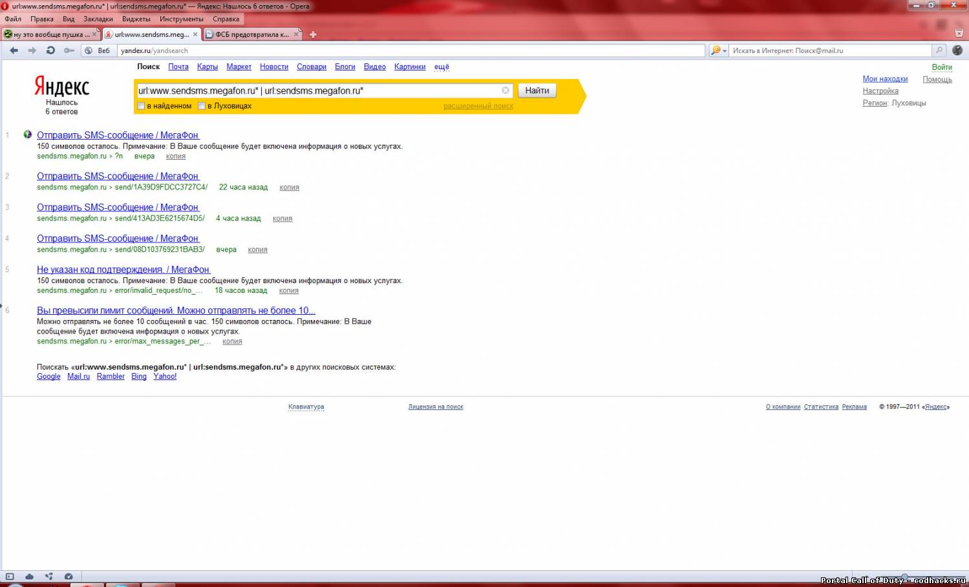Reload the page with the refresh icon

click(50, 50)
